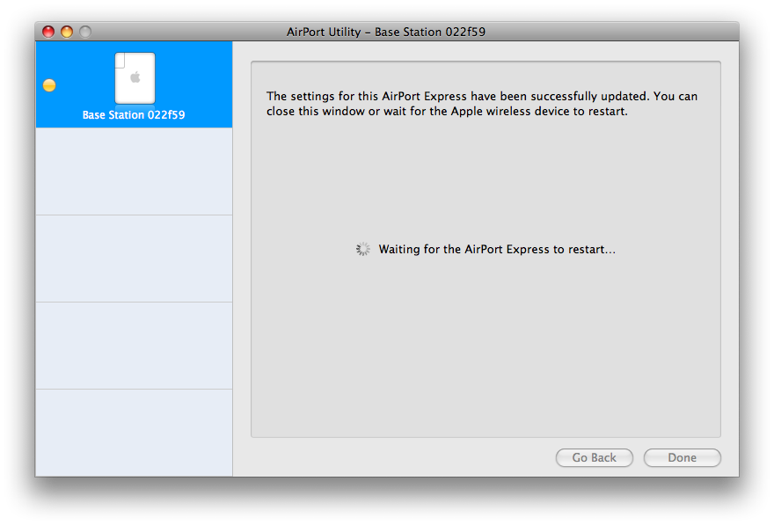Image resolution: width=774 pixels, height=525 pixels.
Task: Close the AirPort Utility window
Action: click(x=48, y=32)
